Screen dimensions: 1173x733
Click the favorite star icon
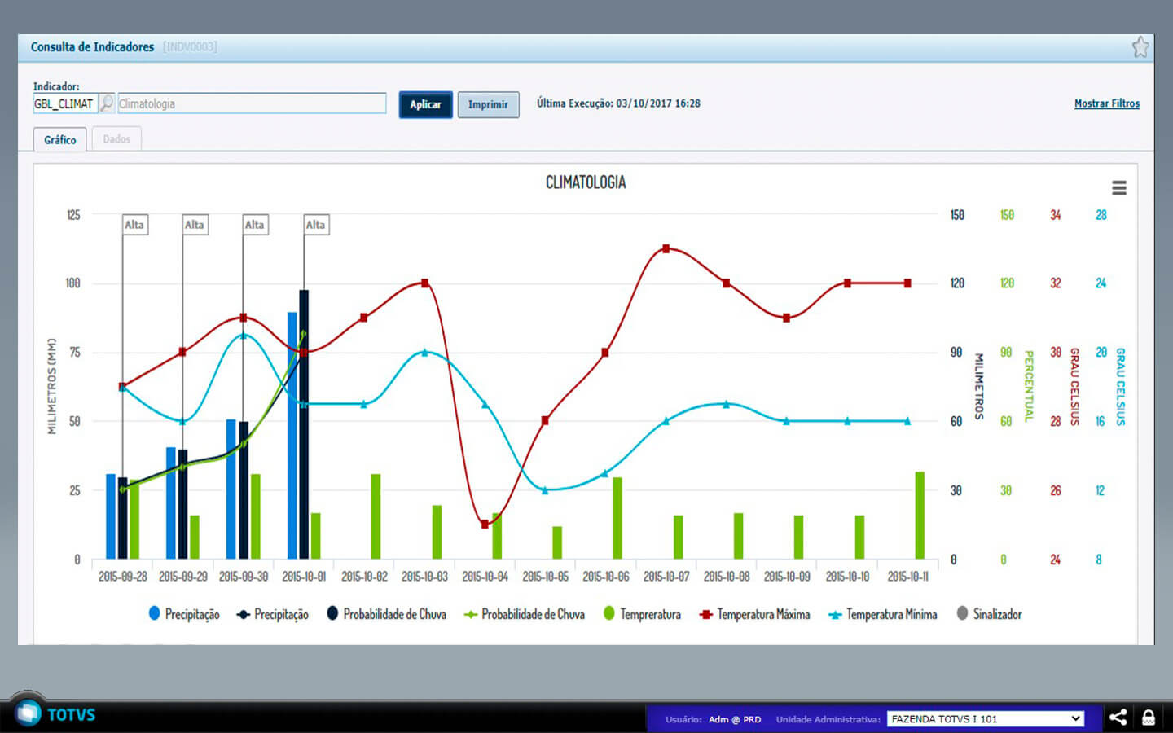[x=1140, y=47]
